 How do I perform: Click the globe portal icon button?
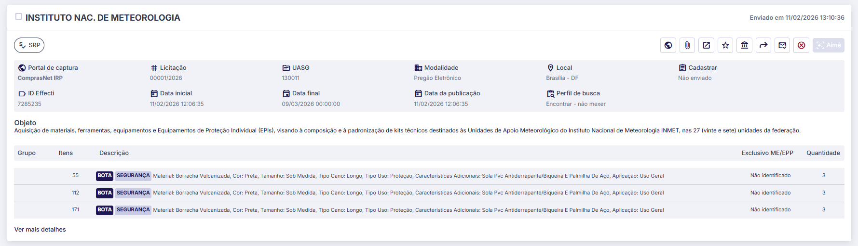[668, 45]
